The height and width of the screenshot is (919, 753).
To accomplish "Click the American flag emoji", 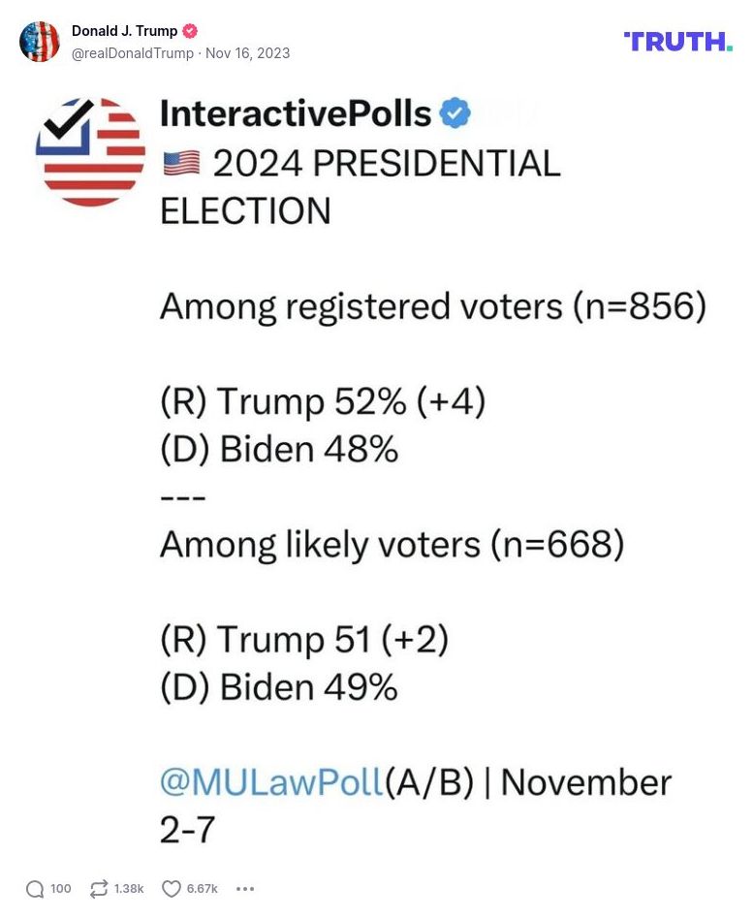I will (x=181, y=164).
